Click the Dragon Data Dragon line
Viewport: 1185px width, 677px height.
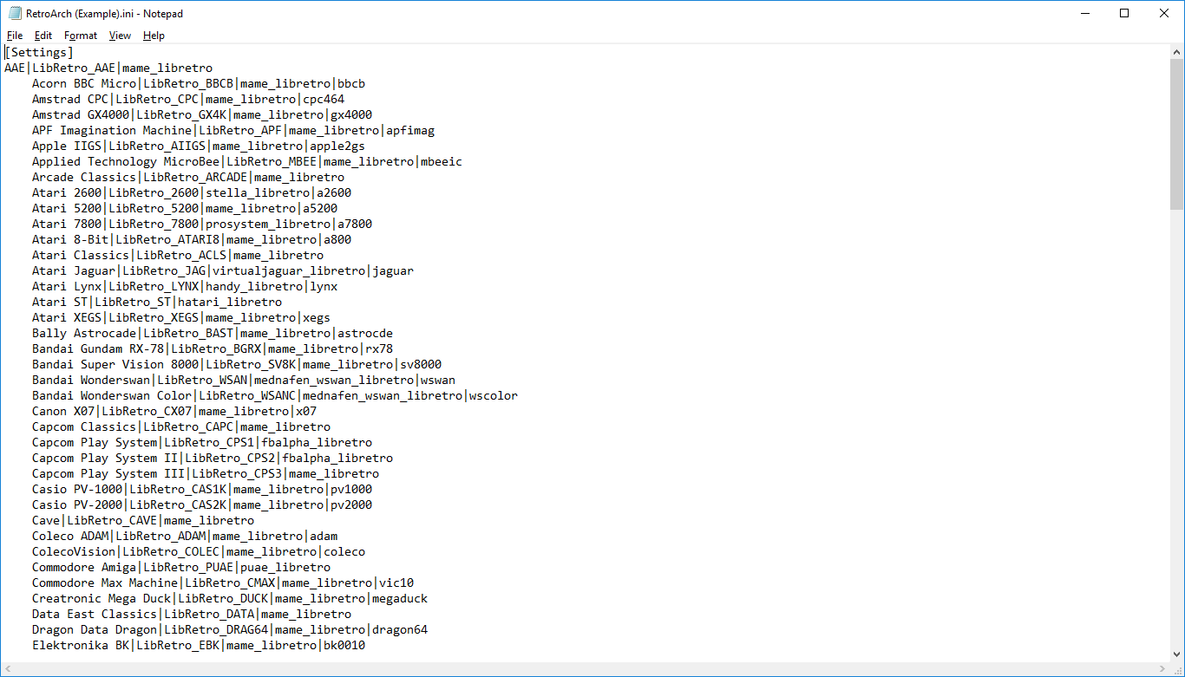coord(230,629)
